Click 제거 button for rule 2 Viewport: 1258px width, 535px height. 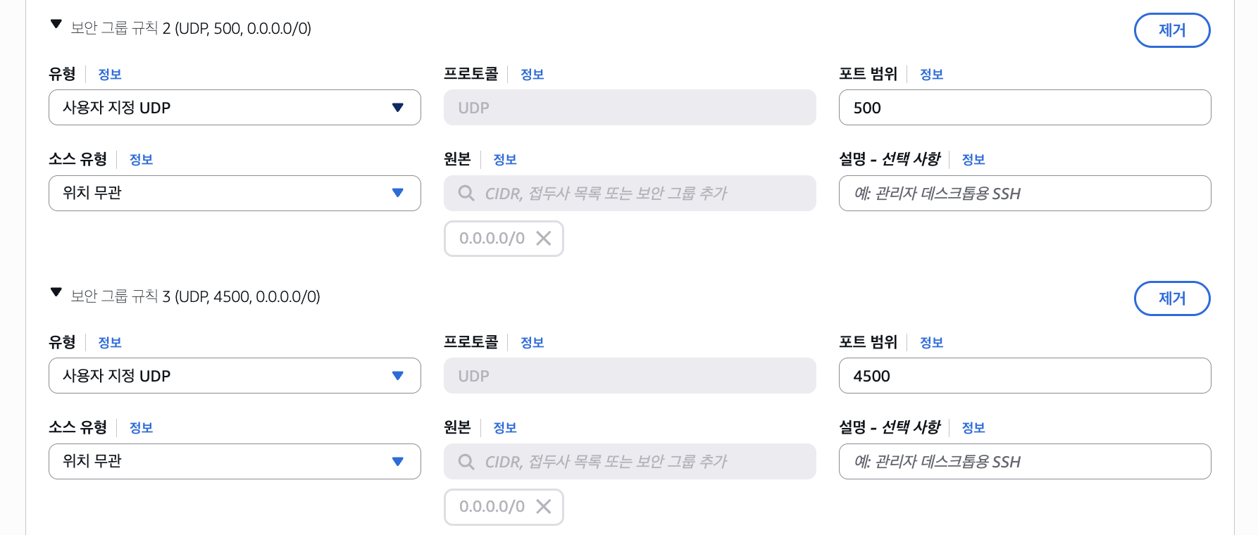(x=1171, y=30)
